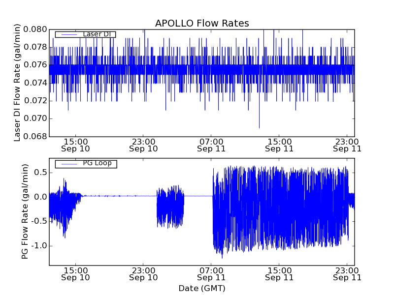Click the blue line sample in PG Loop legend
The image size is (394, 295).
[x=68, y=163]
